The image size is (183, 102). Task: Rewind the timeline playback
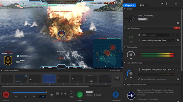(x=17, y=97)
